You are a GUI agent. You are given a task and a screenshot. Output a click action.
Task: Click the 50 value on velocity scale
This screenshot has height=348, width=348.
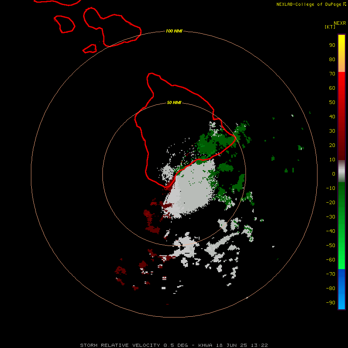click(332, 102)
